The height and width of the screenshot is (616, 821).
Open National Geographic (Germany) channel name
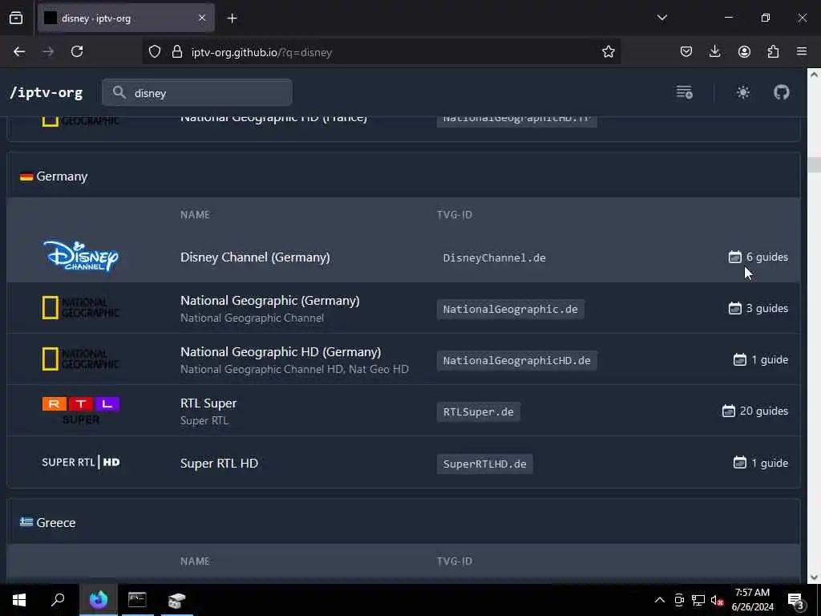(x=269, y=301)
